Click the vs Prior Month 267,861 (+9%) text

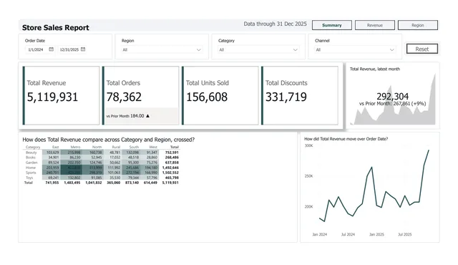click(393, 103)
